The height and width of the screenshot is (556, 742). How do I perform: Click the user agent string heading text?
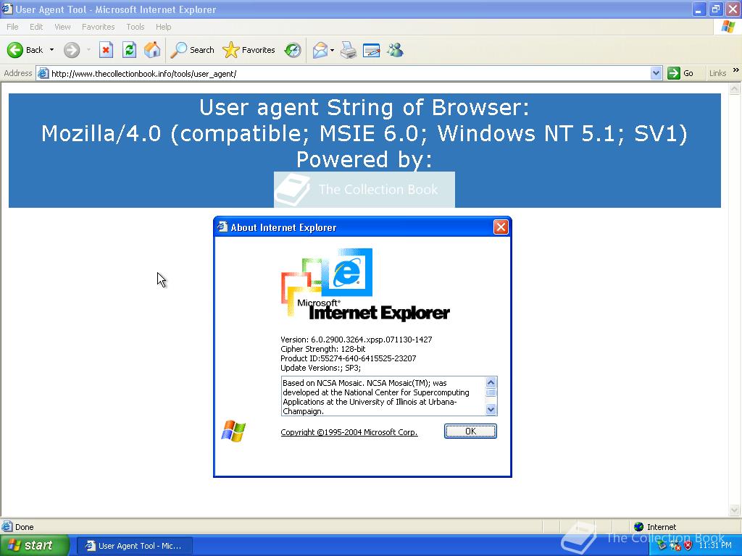(x=364, y=133)
